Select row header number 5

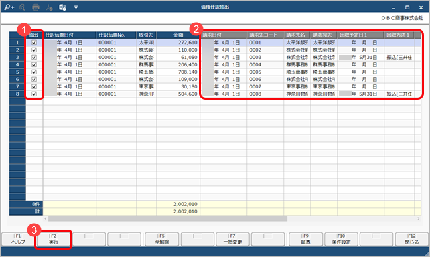pyautogui.click(x=17, y=72)
